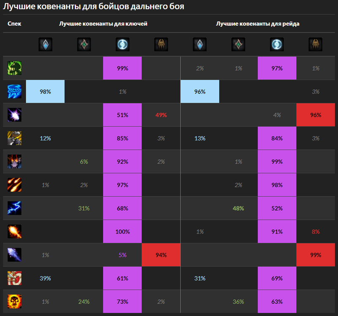Select the flaming skull spec icon in last row
This screenshot has height=316, width=338.
[x=14, y=301]
